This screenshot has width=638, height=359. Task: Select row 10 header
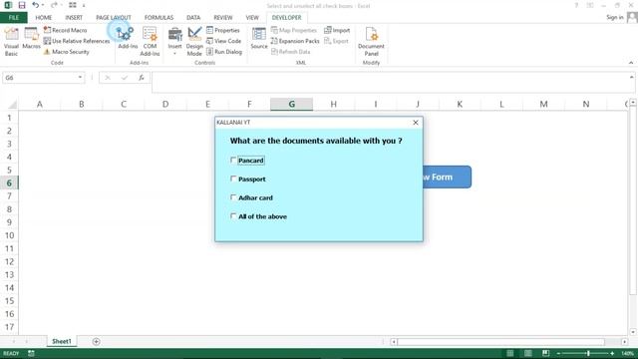click(9, 235)
